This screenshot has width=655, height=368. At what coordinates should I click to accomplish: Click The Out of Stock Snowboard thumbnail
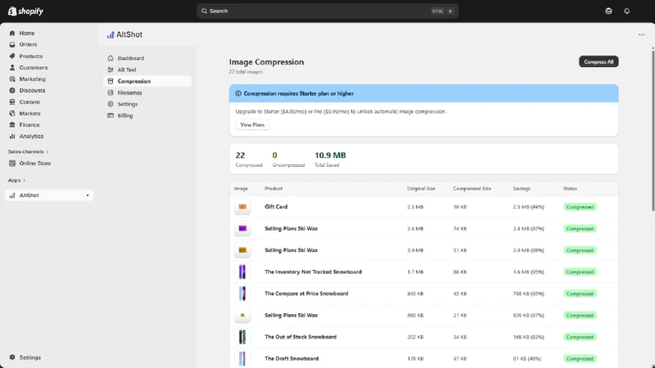click(x=242, y=337)
